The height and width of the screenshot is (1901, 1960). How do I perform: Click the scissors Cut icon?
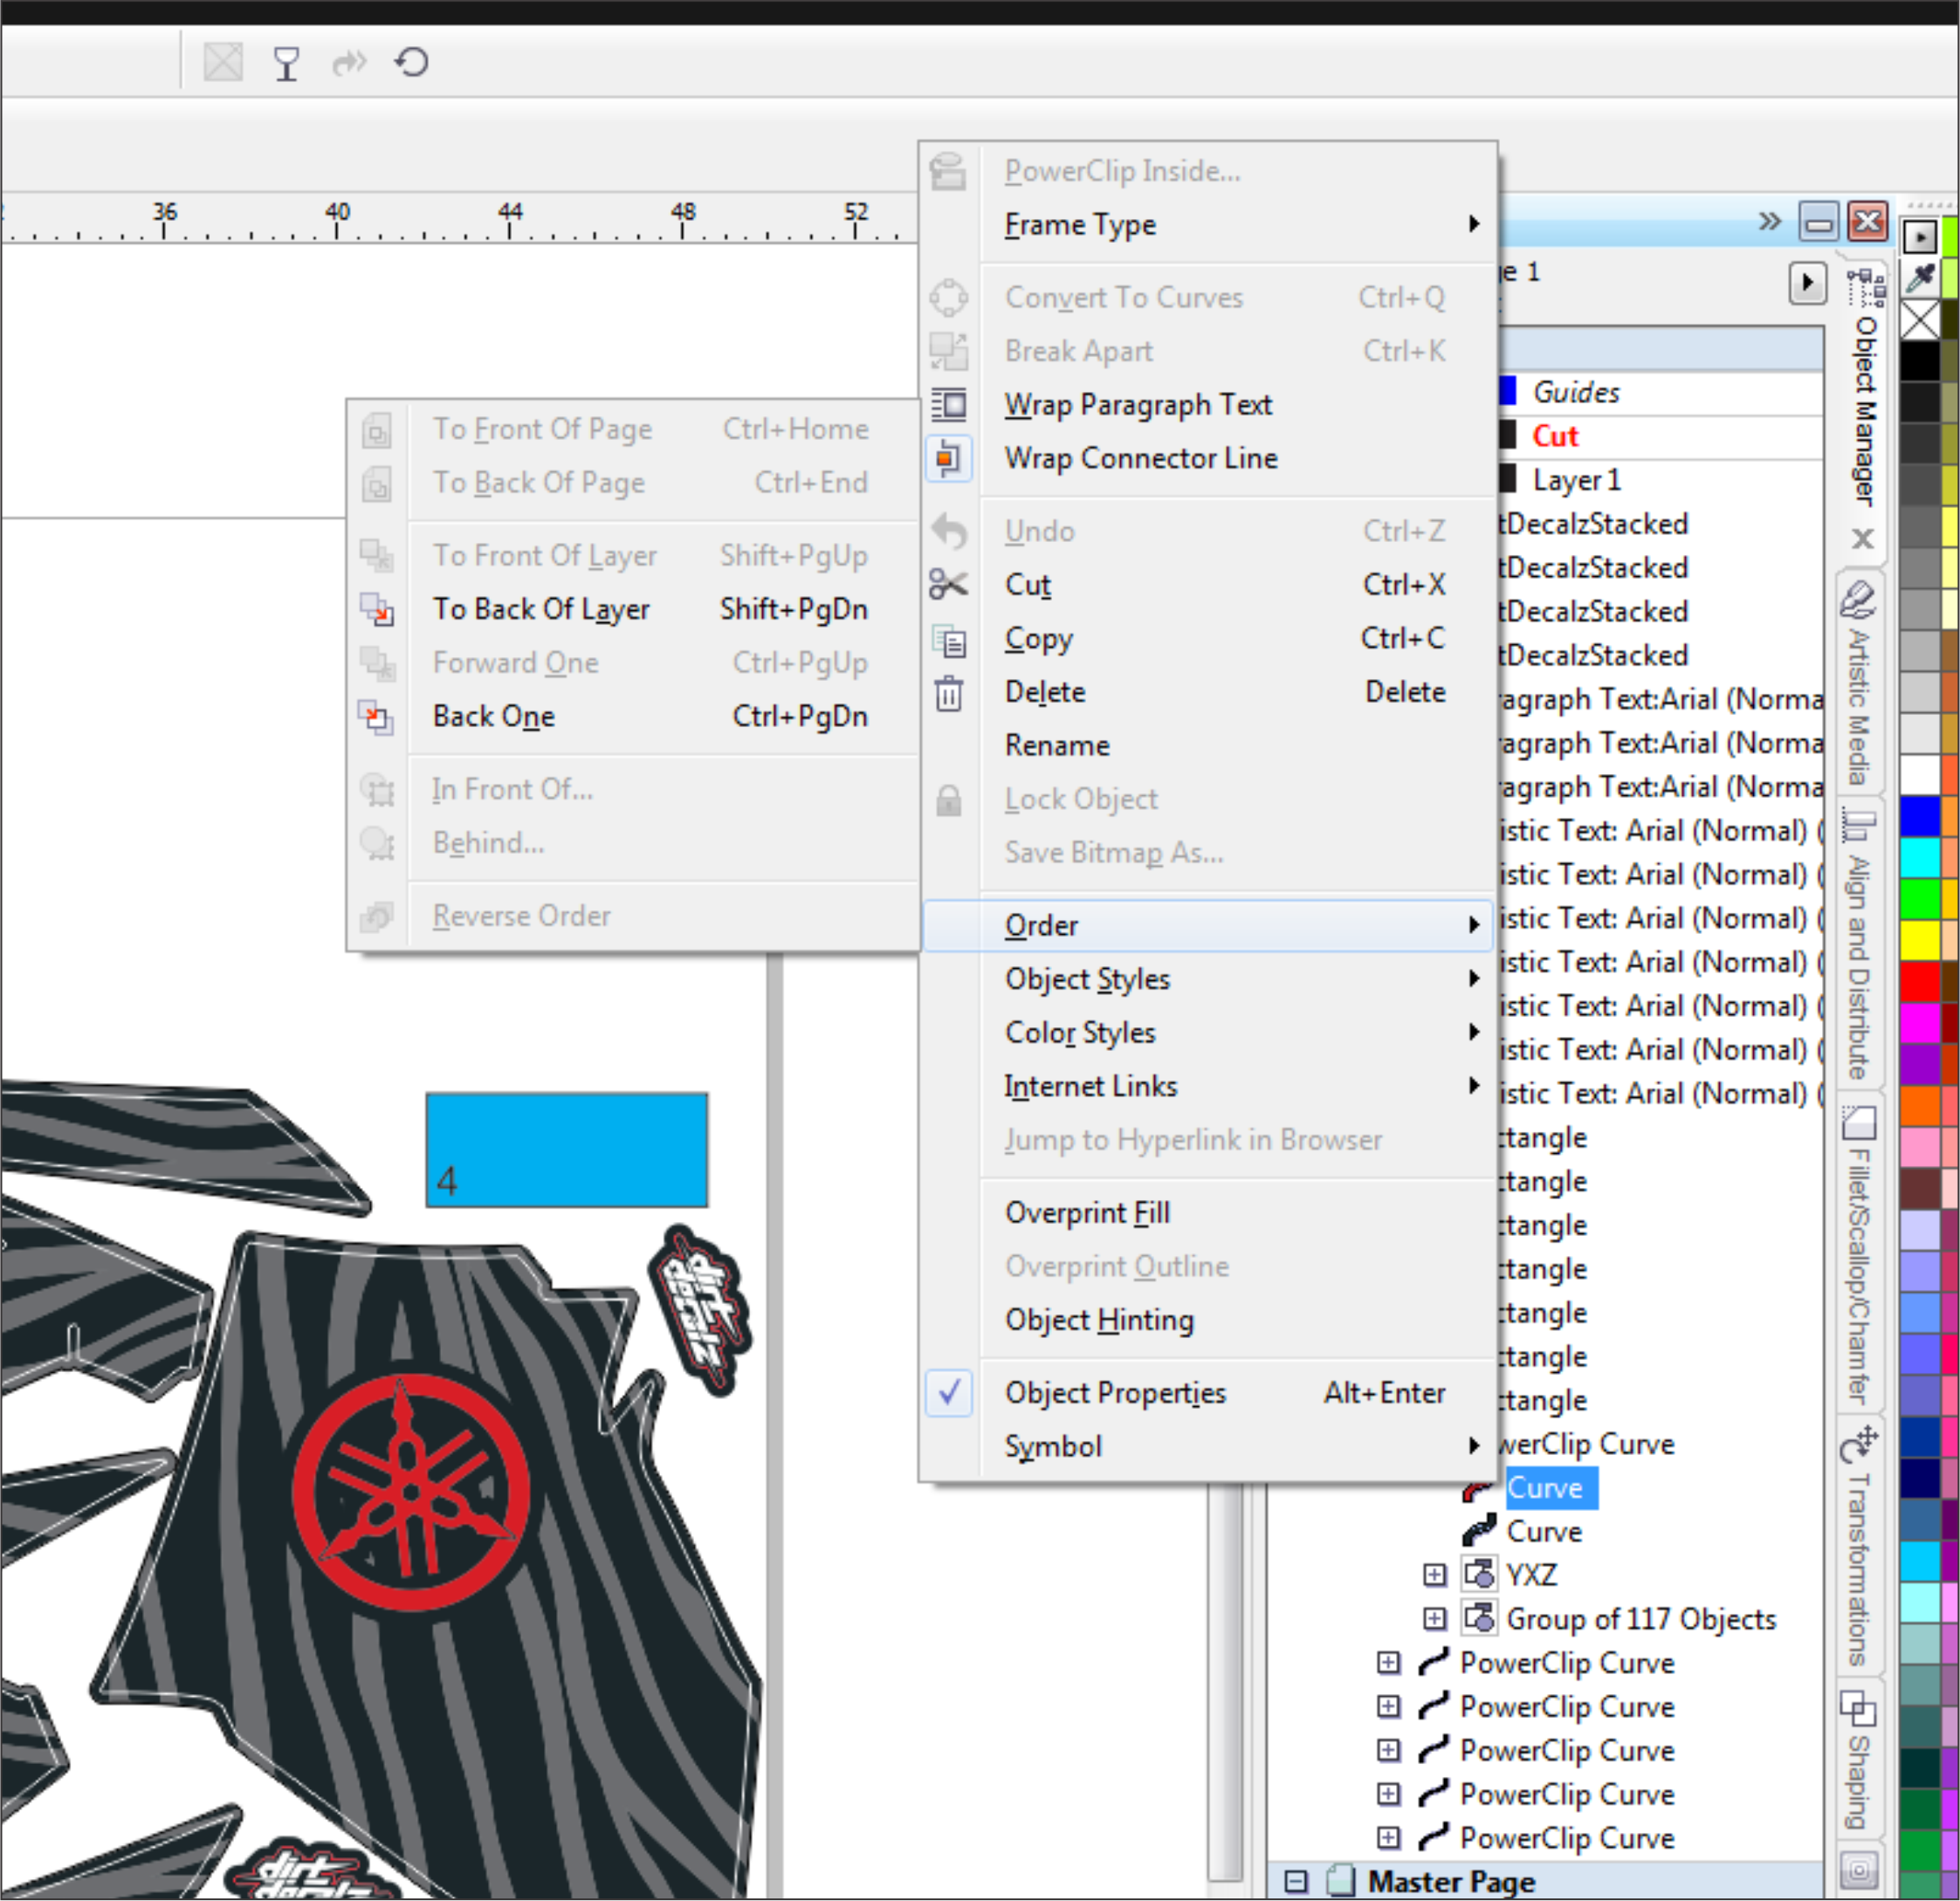(x=948, y=585)
